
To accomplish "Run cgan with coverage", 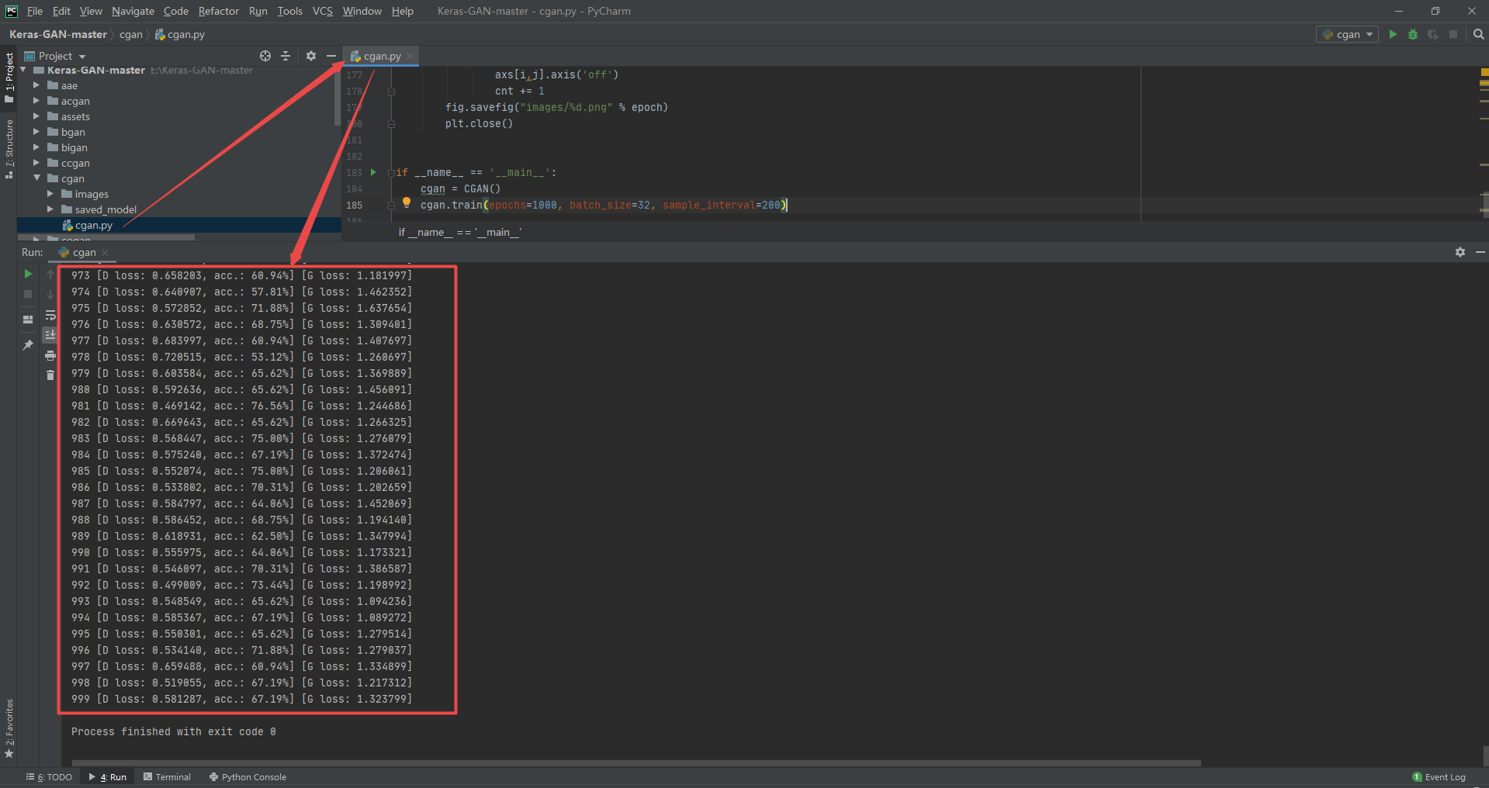I will (x=1433, y=34).
